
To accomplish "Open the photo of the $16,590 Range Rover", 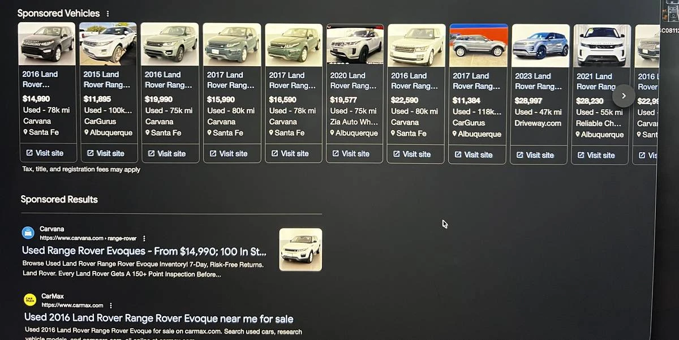I will click(293, 45).
